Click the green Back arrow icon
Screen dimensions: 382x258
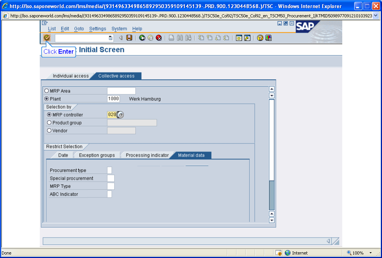(142, 38)
